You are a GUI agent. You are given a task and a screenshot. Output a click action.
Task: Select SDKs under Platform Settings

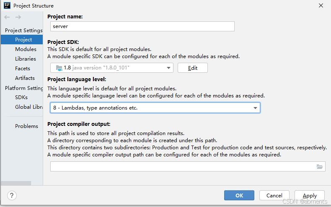pos(21,97)
